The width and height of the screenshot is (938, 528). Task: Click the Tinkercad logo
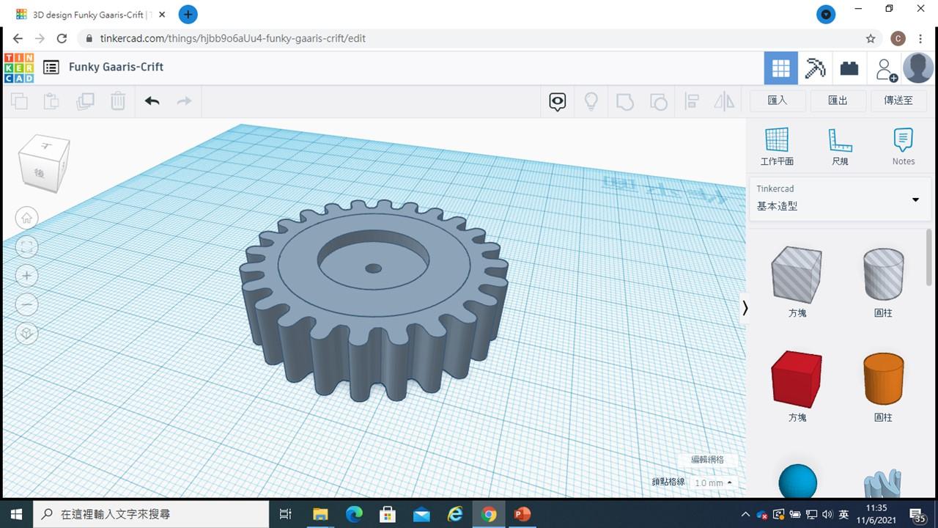[19, 67]
